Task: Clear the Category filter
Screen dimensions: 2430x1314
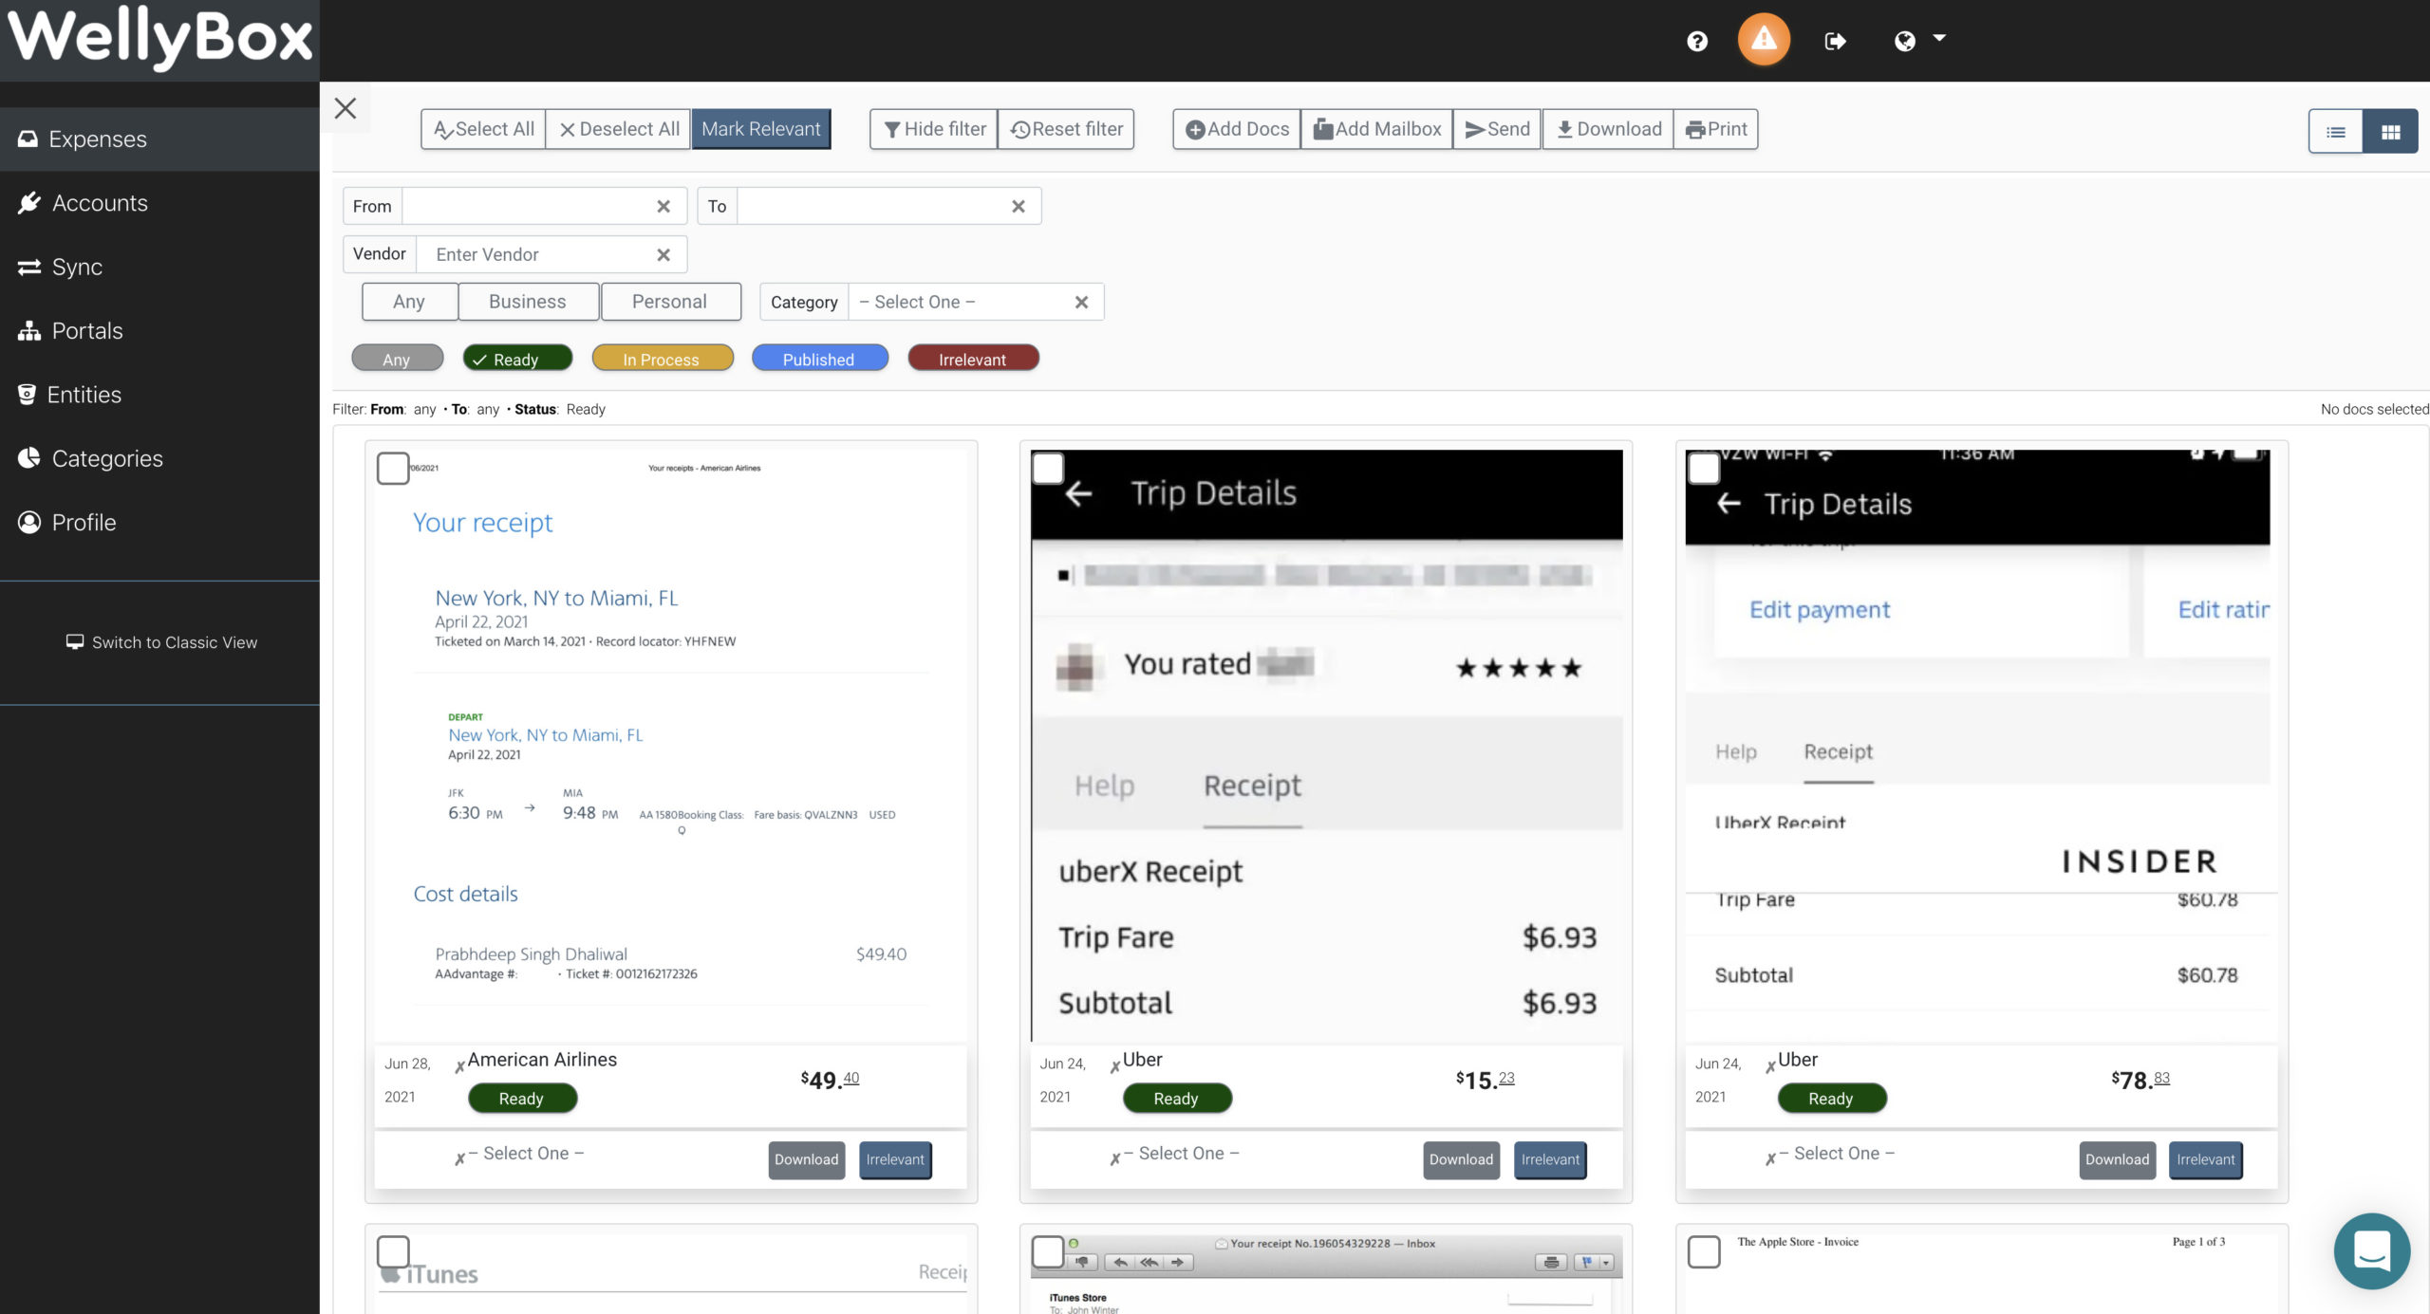Action: (x=1081, y=302)
